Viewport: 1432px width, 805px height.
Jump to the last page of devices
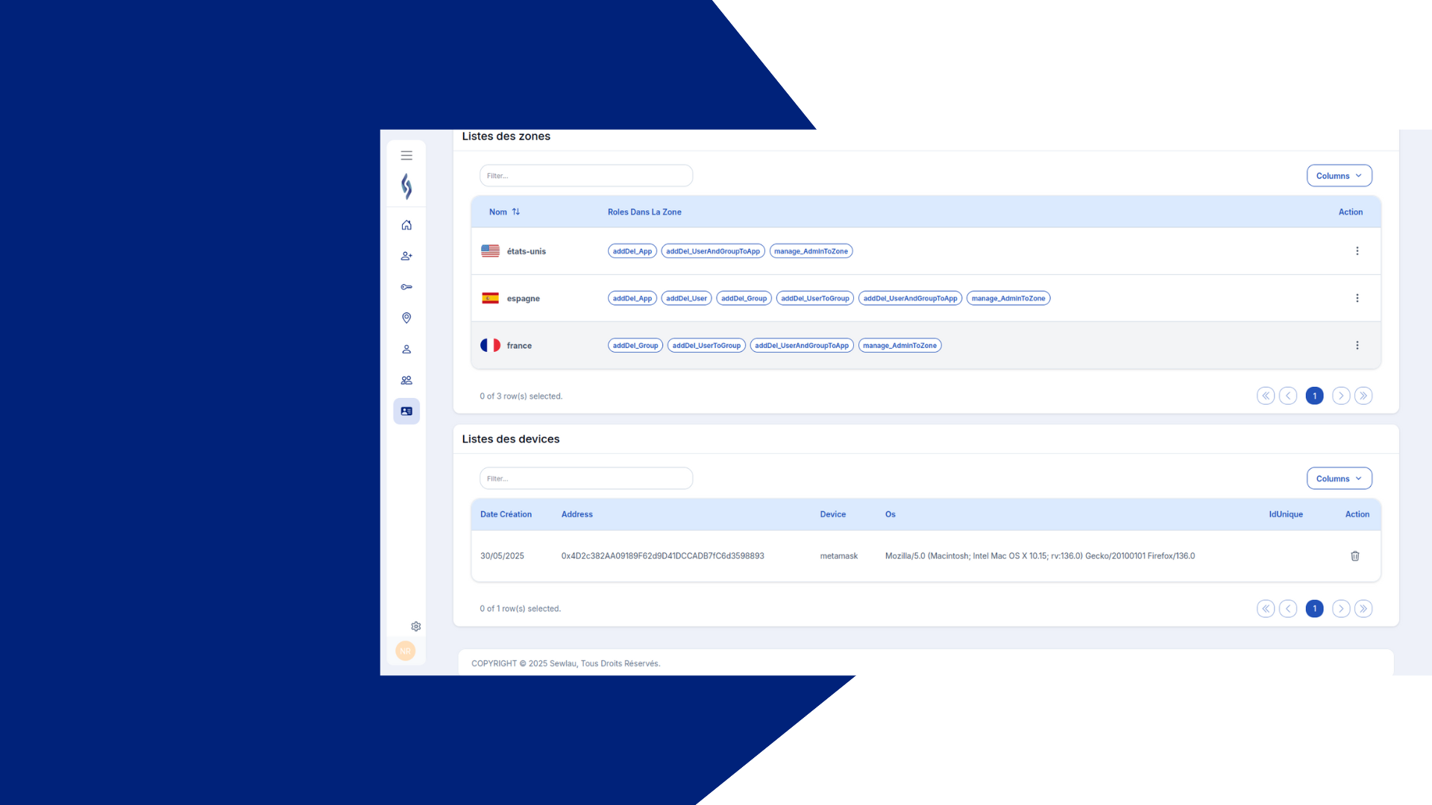[1363, 609]
